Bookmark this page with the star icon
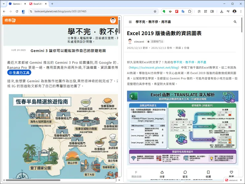245x184 pixels. 155,11
